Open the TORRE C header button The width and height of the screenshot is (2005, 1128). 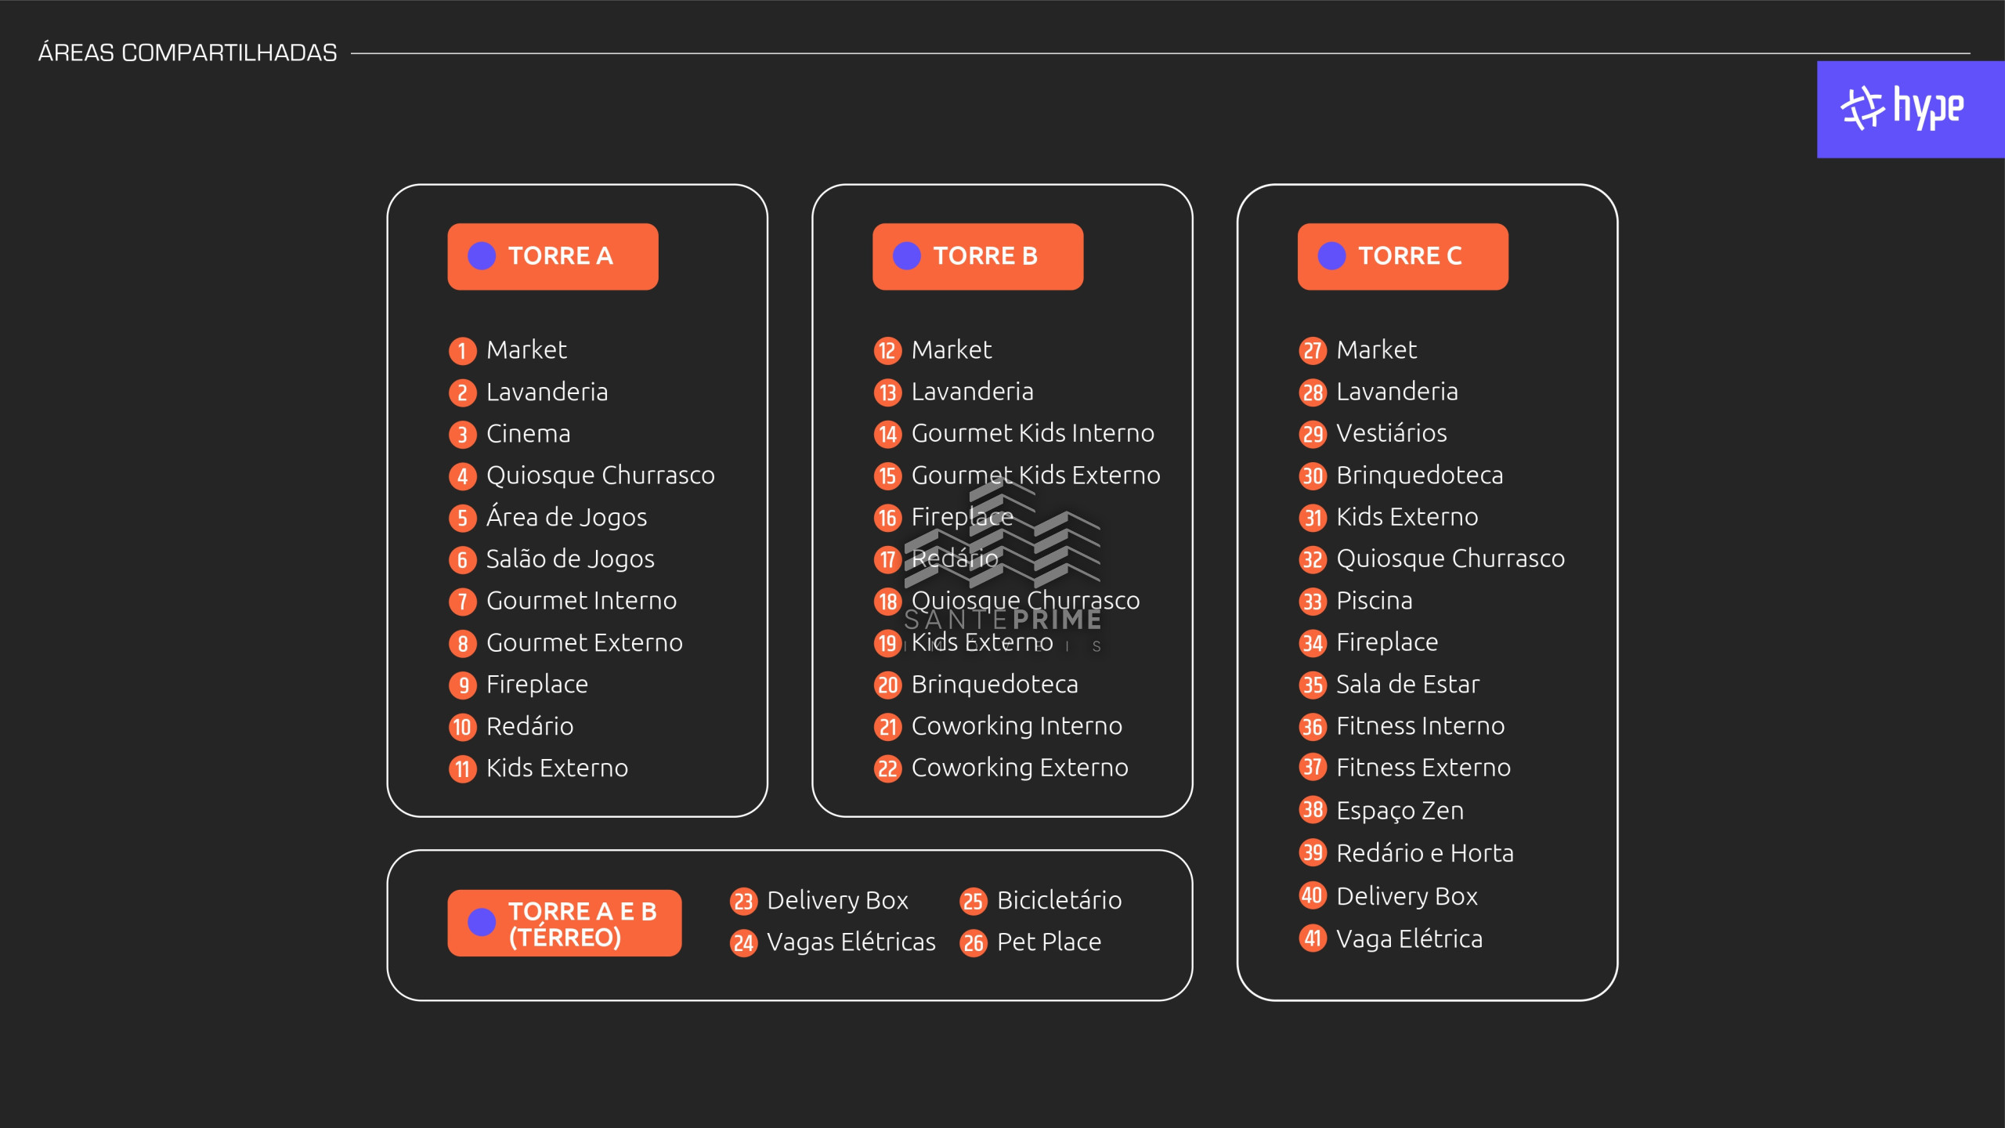point(1402,257)
